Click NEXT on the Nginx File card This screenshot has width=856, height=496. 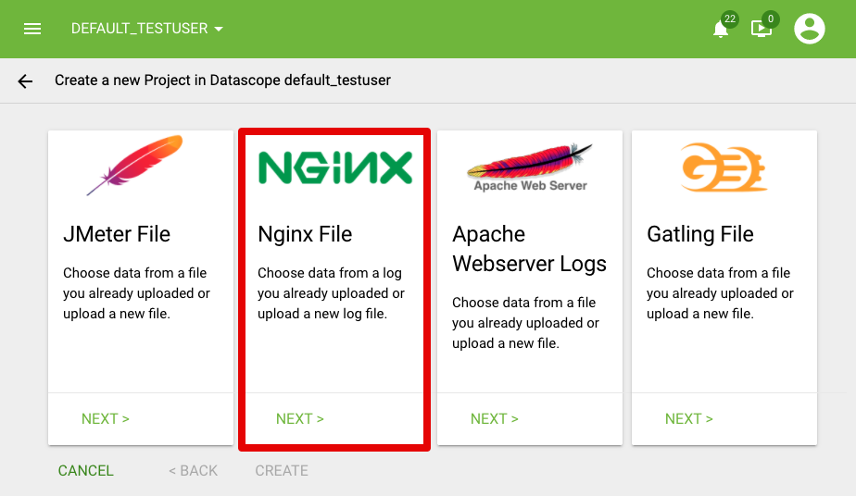pos(300,418)
